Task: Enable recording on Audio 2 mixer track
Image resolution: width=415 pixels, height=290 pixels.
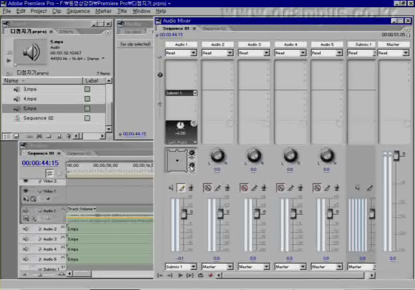Action: 227,188
